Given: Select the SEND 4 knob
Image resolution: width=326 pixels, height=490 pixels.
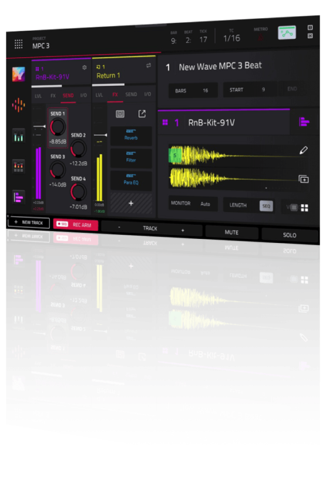Looking at the screenshot, I should point(78,192).
